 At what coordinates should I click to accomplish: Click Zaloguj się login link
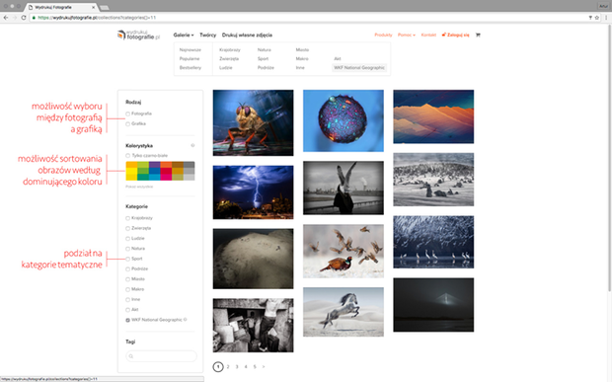(455, 35)
